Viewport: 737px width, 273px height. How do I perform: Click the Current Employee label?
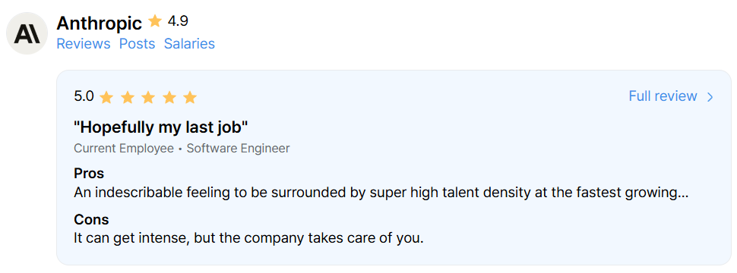coord(124,149)
